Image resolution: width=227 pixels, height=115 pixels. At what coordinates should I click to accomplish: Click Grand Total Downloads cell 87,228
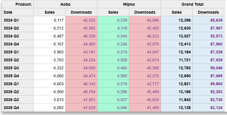[x=209, y=52]
